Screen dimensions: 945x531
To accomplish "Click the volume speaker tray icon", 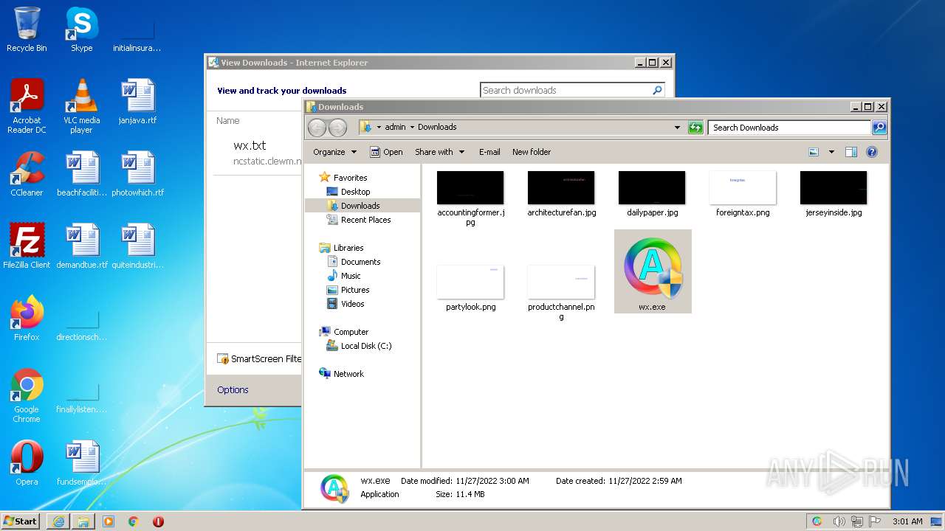I will (x=839, y=521).
